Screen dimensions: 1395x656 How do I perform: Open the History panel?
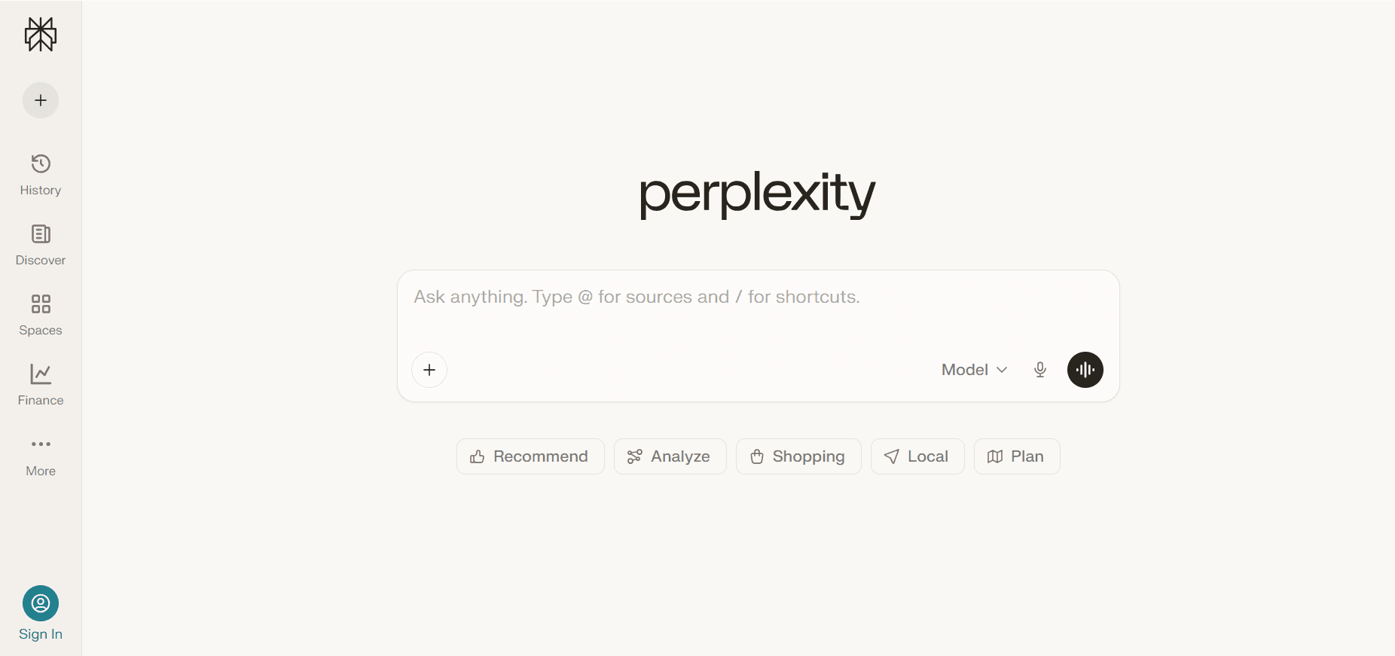(40, 173)
